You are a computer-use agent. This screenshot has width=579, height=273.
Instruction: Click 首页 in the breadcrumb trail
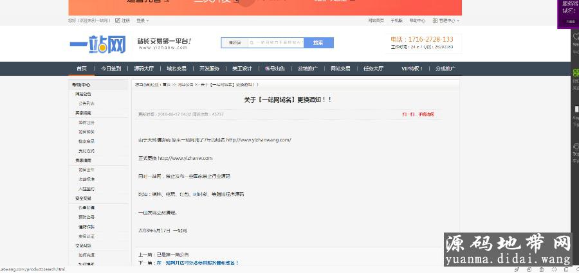coord(167,85)
